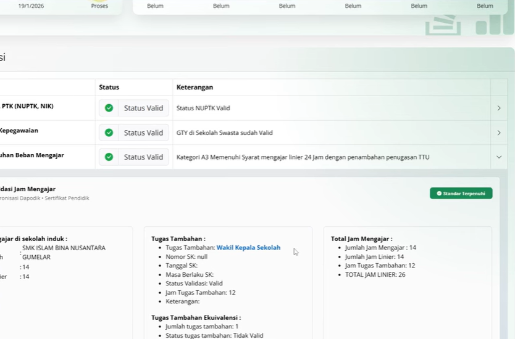Screen dimensions: 515x339
Task: Click Status Valid label in Kepegawaian row
Action: pos(143,133)
